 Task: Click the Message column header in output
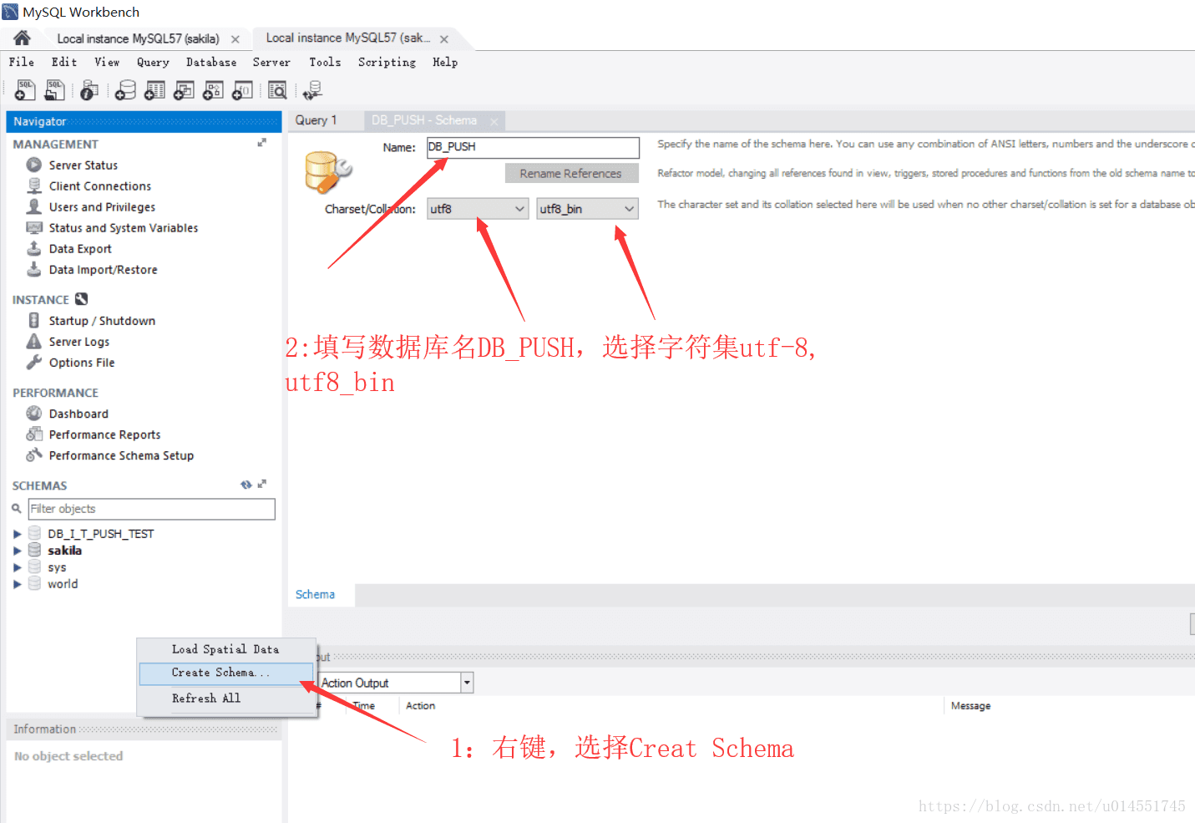point(970,706)
